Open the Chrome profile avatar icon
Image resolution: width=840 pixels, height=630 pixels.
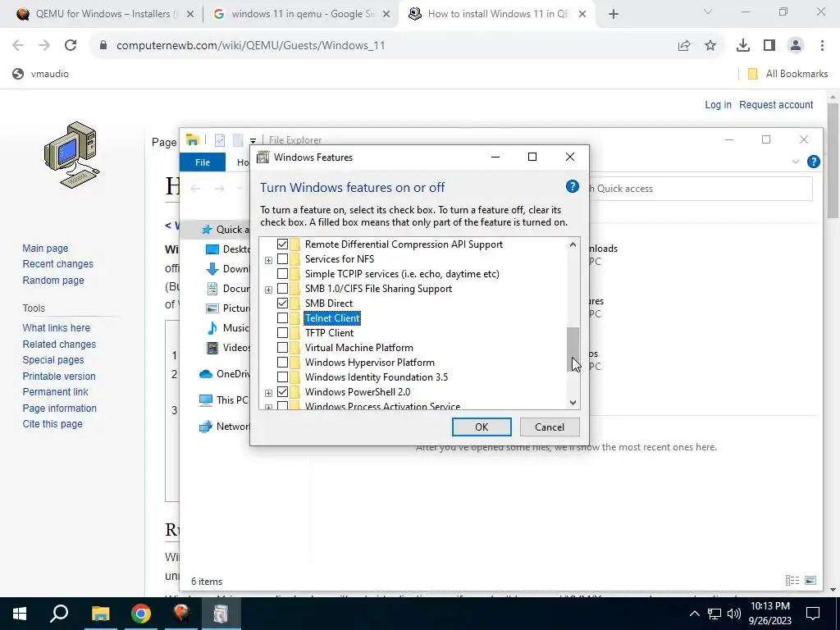click(796, 46)
